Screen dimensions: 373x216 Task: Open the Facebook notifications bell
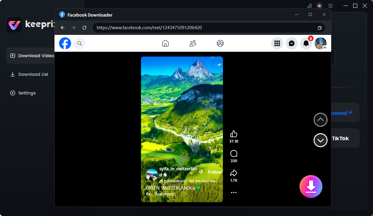click(x=306, y=43)
